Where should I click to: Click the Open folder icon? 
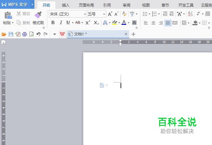pos(4,34)
